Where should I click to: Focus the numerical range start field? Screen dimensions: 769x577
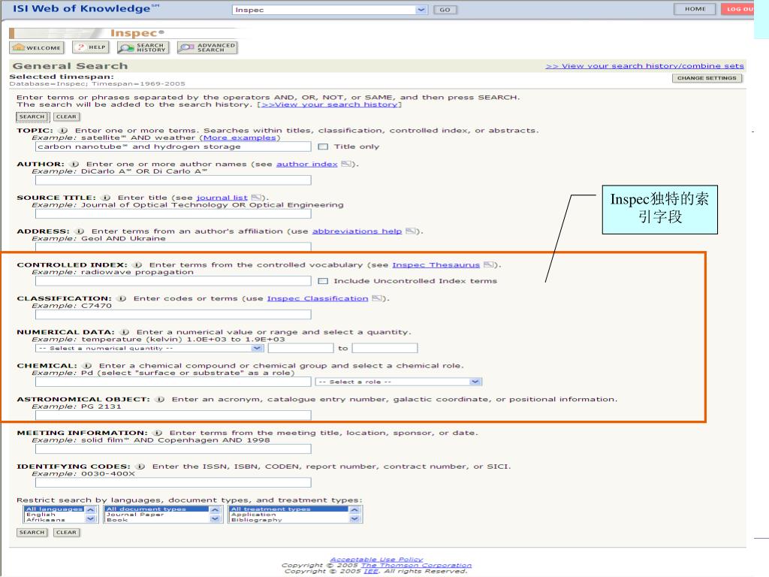pyautogui.click(x=300, y=349)
